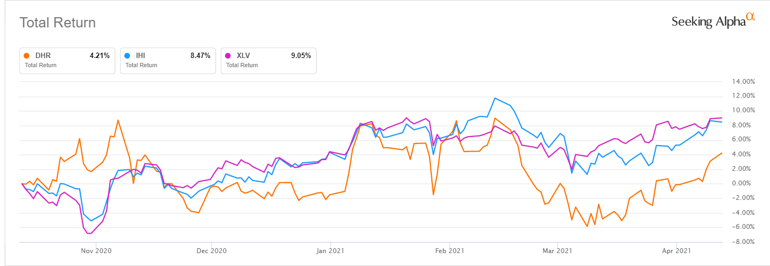The image size is (770, 266).
Task: Click the IHI 8.47% value
Action: pyautogui.click(x=200, y=55)
